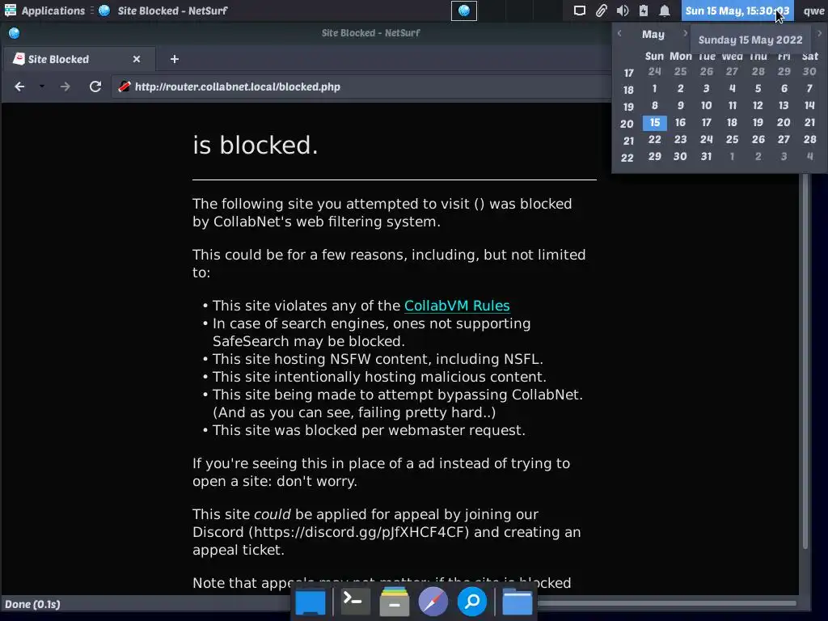Image resolution: width=828 pixels, height=621 pixels.
Task: Select highlighted day 15 in calendar
Action: click(x=655, y=123)
